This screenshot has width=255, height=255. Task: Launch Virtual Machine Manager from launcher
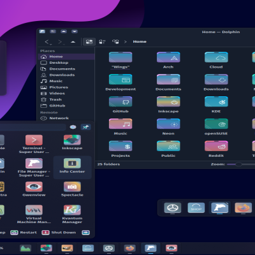34,214
